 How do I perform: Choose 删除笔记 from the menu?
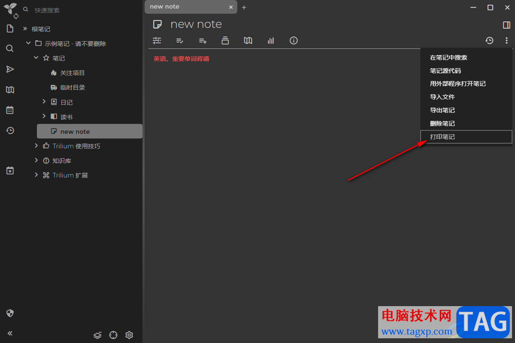466,123
